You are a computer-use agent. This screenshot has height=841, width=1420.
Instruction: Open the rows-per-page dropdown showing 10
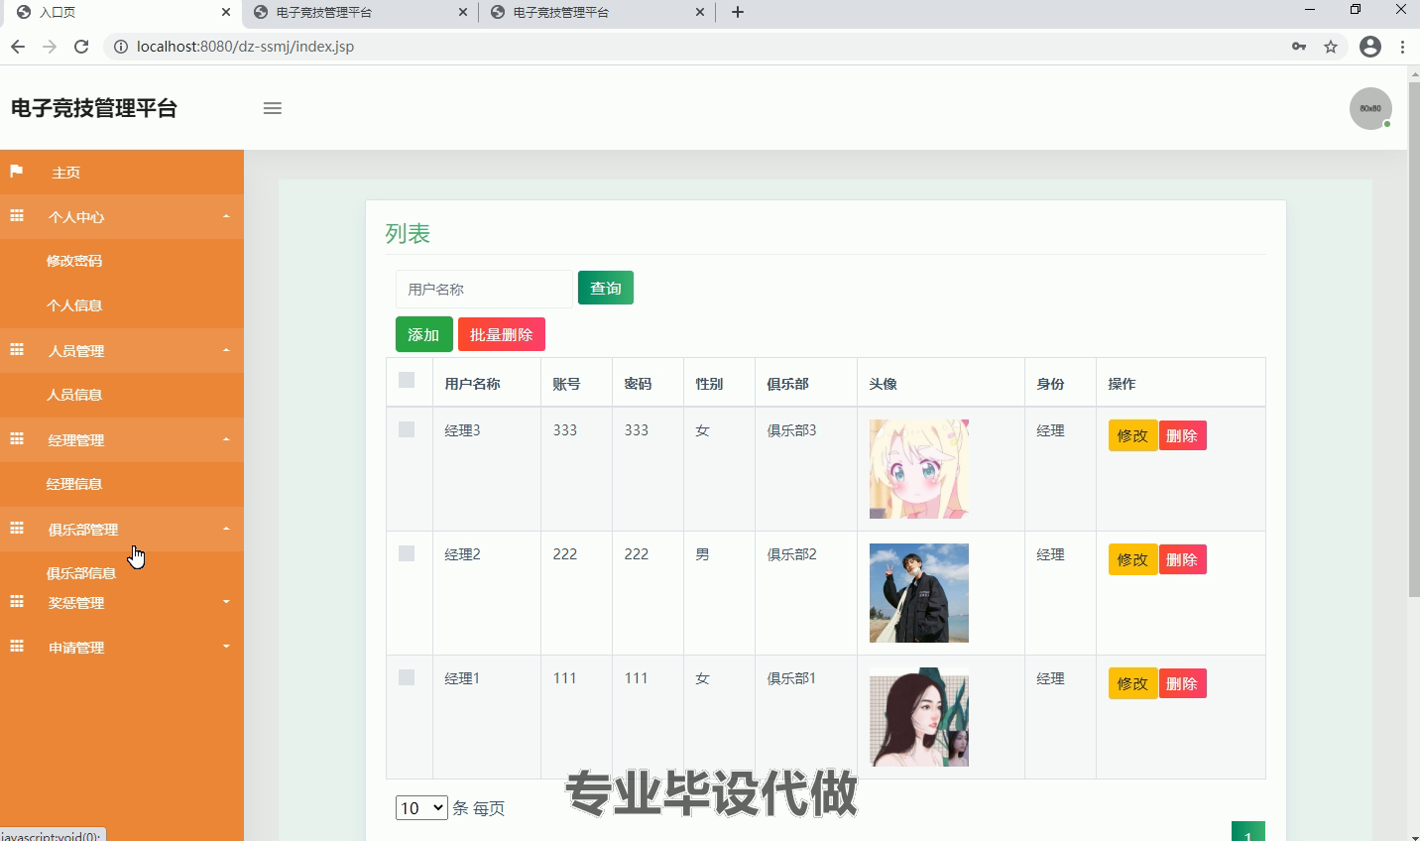[x=421, y=807]
